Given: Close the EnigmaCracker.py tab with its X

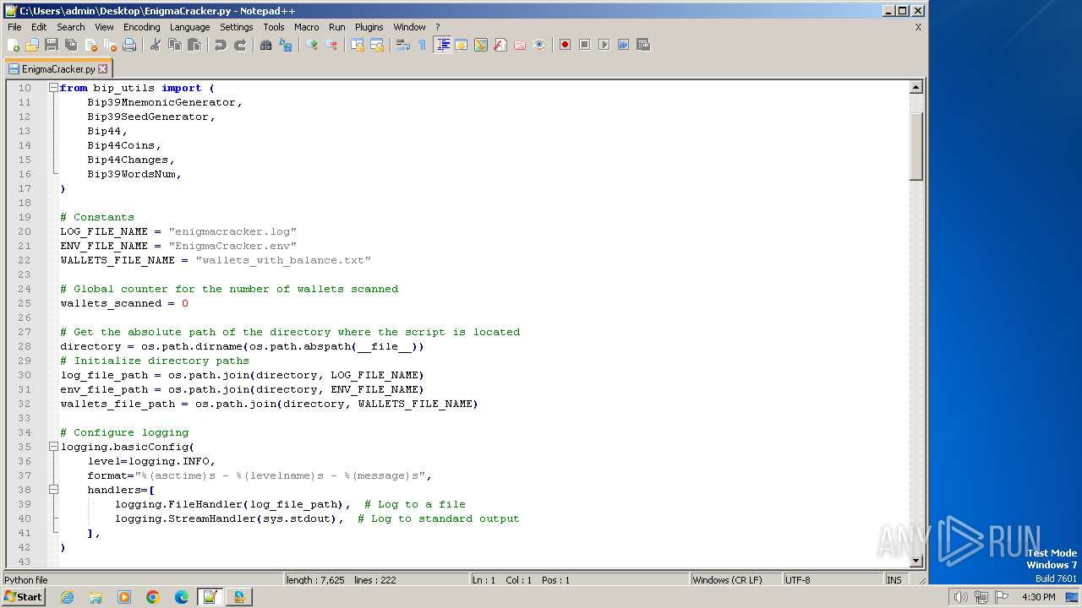Looking at the screenshot, I should (103, 69).
